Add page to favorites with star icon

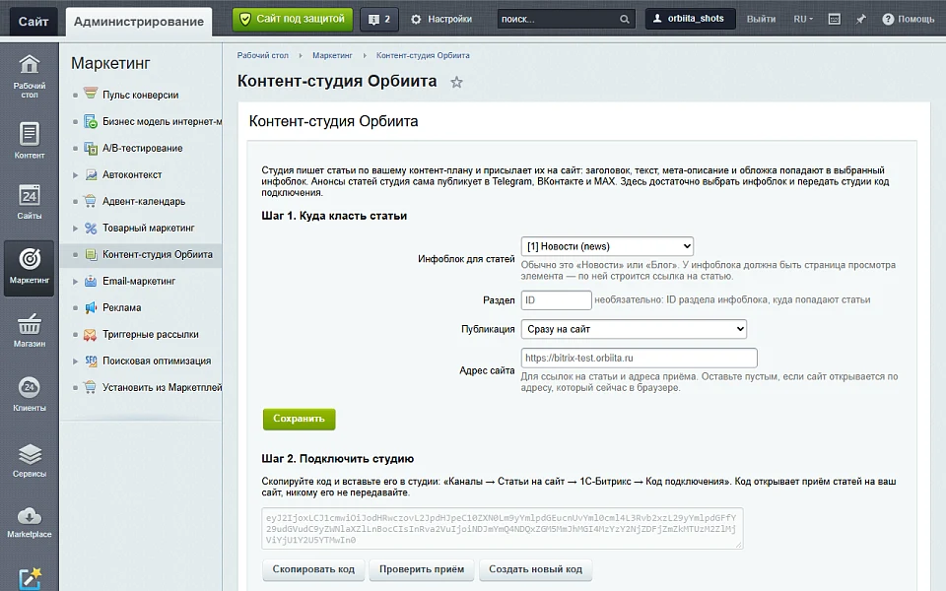[x=456, y=82]
